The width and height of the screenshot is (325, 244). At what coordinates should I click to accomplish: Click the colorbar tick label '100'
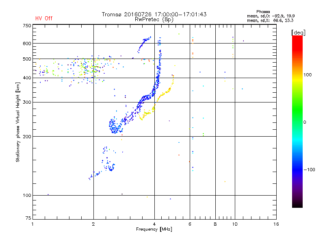point(308,75)
